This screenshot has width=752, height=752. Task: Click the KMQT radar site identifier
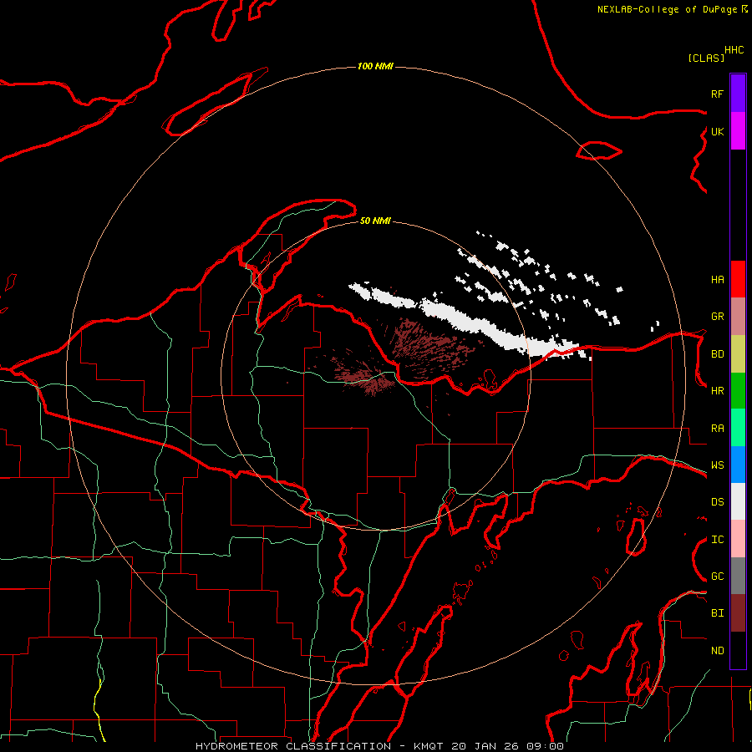[429, 746]
